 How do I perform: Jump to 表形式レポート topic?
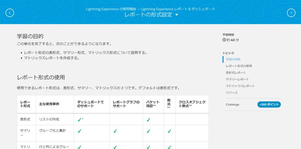(x=236, y=73)
